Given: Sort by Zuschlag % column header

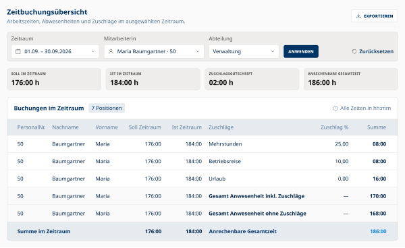Looking at the screenshot, I should (335, 127).
